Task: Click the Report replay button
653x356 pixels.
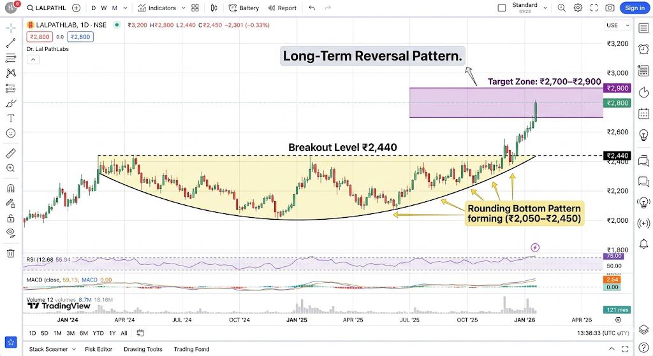Action: pyautogui.click(x=282, y=8)
